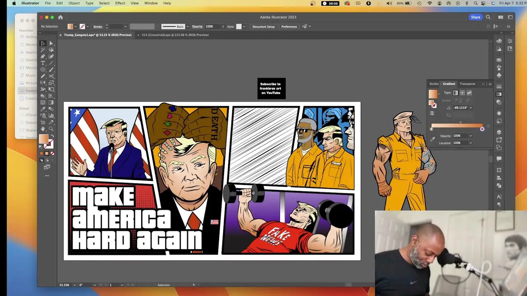Open the zoom level dropdown at 33.33%

tap(75, 285)
